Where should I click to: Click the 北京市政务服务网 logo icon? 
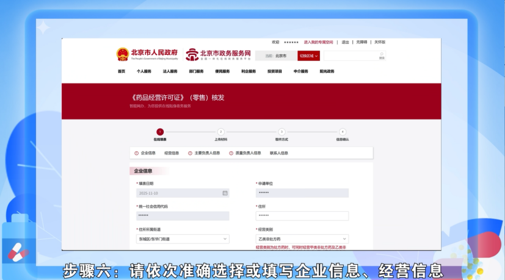(x=192, y=55)
